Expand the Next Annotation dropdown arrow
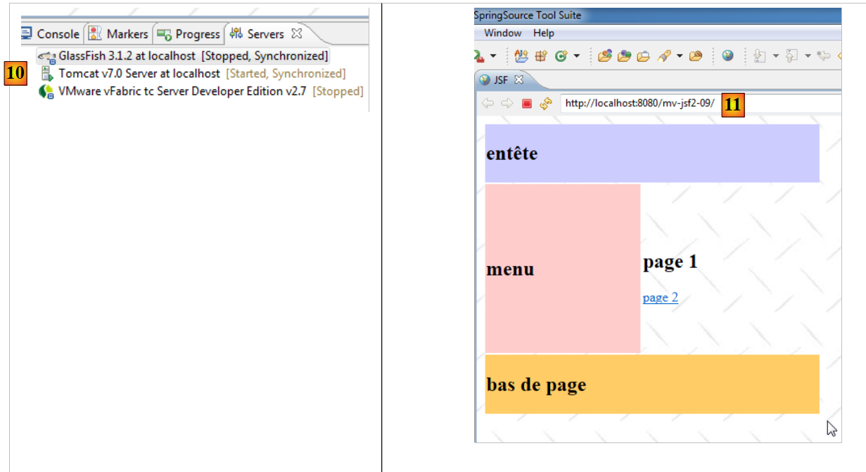 tap(774, 56)
